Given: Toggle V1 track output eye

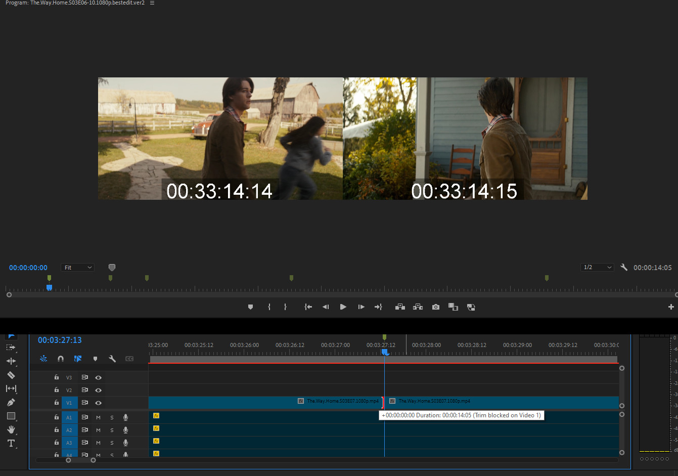Looking at the screenshot, I should (98, 403).
